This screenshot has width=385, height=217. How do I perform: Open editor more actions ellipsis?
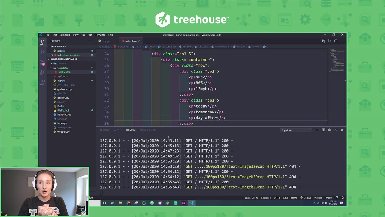point(342,41)
